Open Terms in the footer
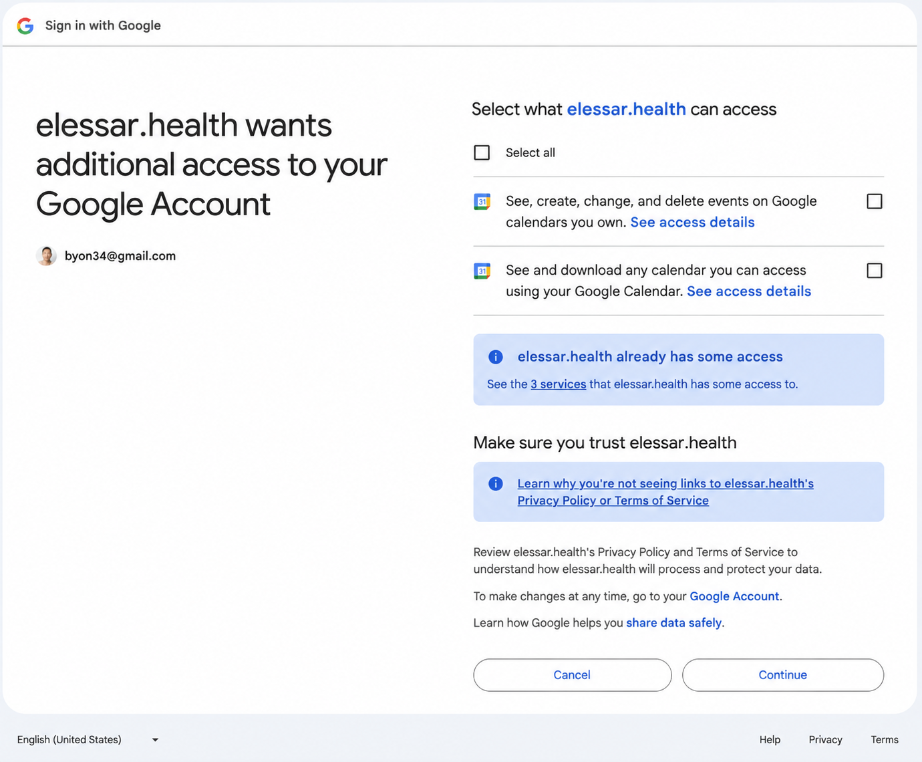This screenshot has height=762, width=922. (x=885, y=739)
